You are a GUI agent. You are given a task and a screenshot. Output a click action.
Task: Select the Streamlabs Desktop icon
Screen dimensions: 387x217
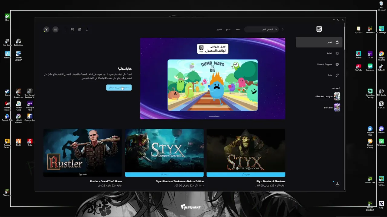pos(370,93)
